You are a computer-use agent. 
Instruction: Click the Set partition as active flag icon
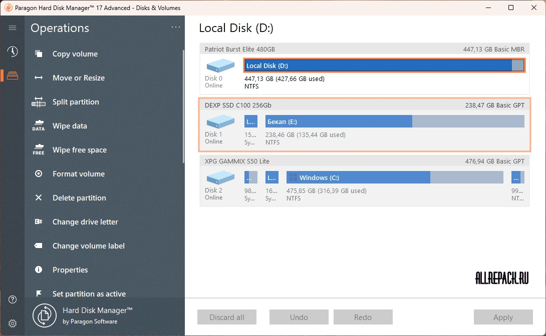click(x=39, y=293)
